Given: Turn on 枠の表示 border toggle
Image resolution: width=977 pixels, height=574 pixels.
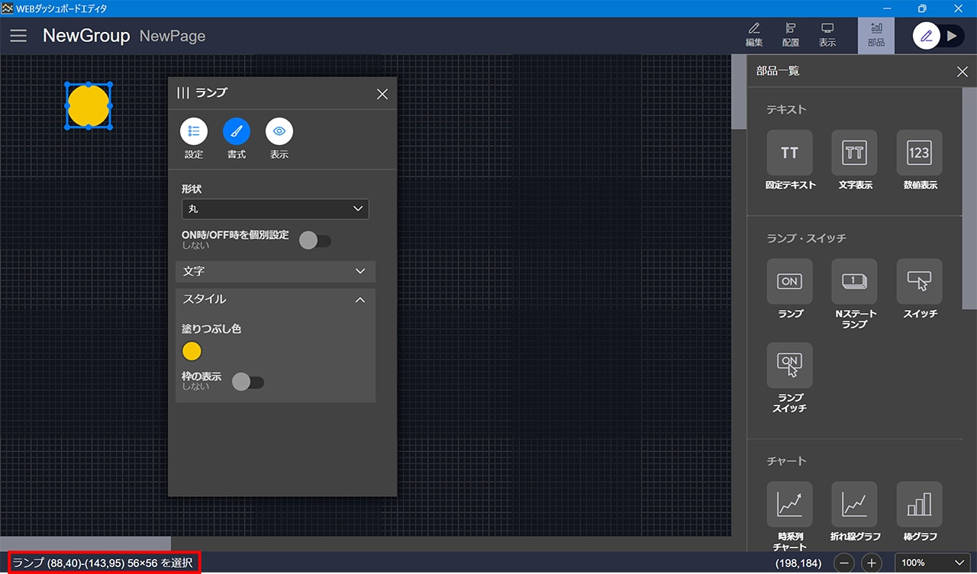Looking at the screenshot, I should coord(248,382).
